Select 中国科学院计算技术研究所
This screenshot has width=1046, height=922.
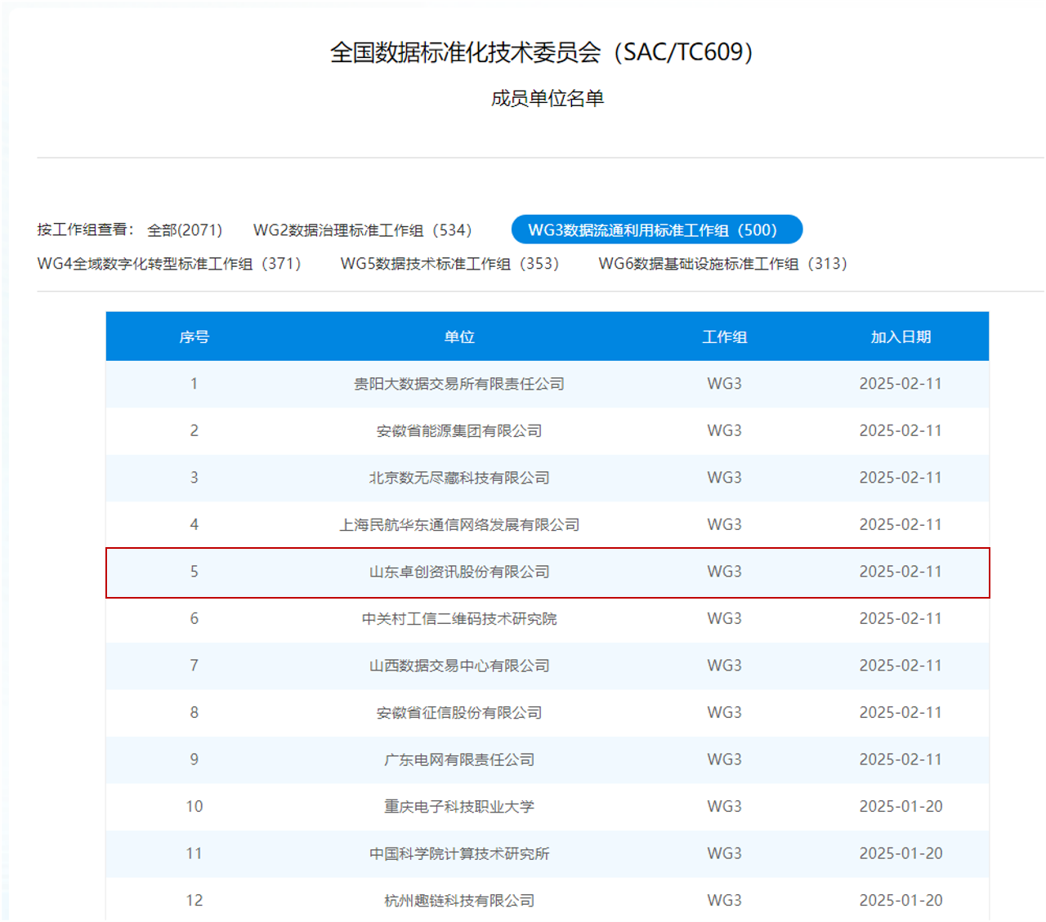[x=459, y=853]
